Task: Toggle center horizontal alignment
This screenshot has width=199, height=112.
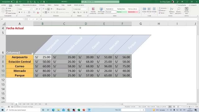Action: coord(46,12)
